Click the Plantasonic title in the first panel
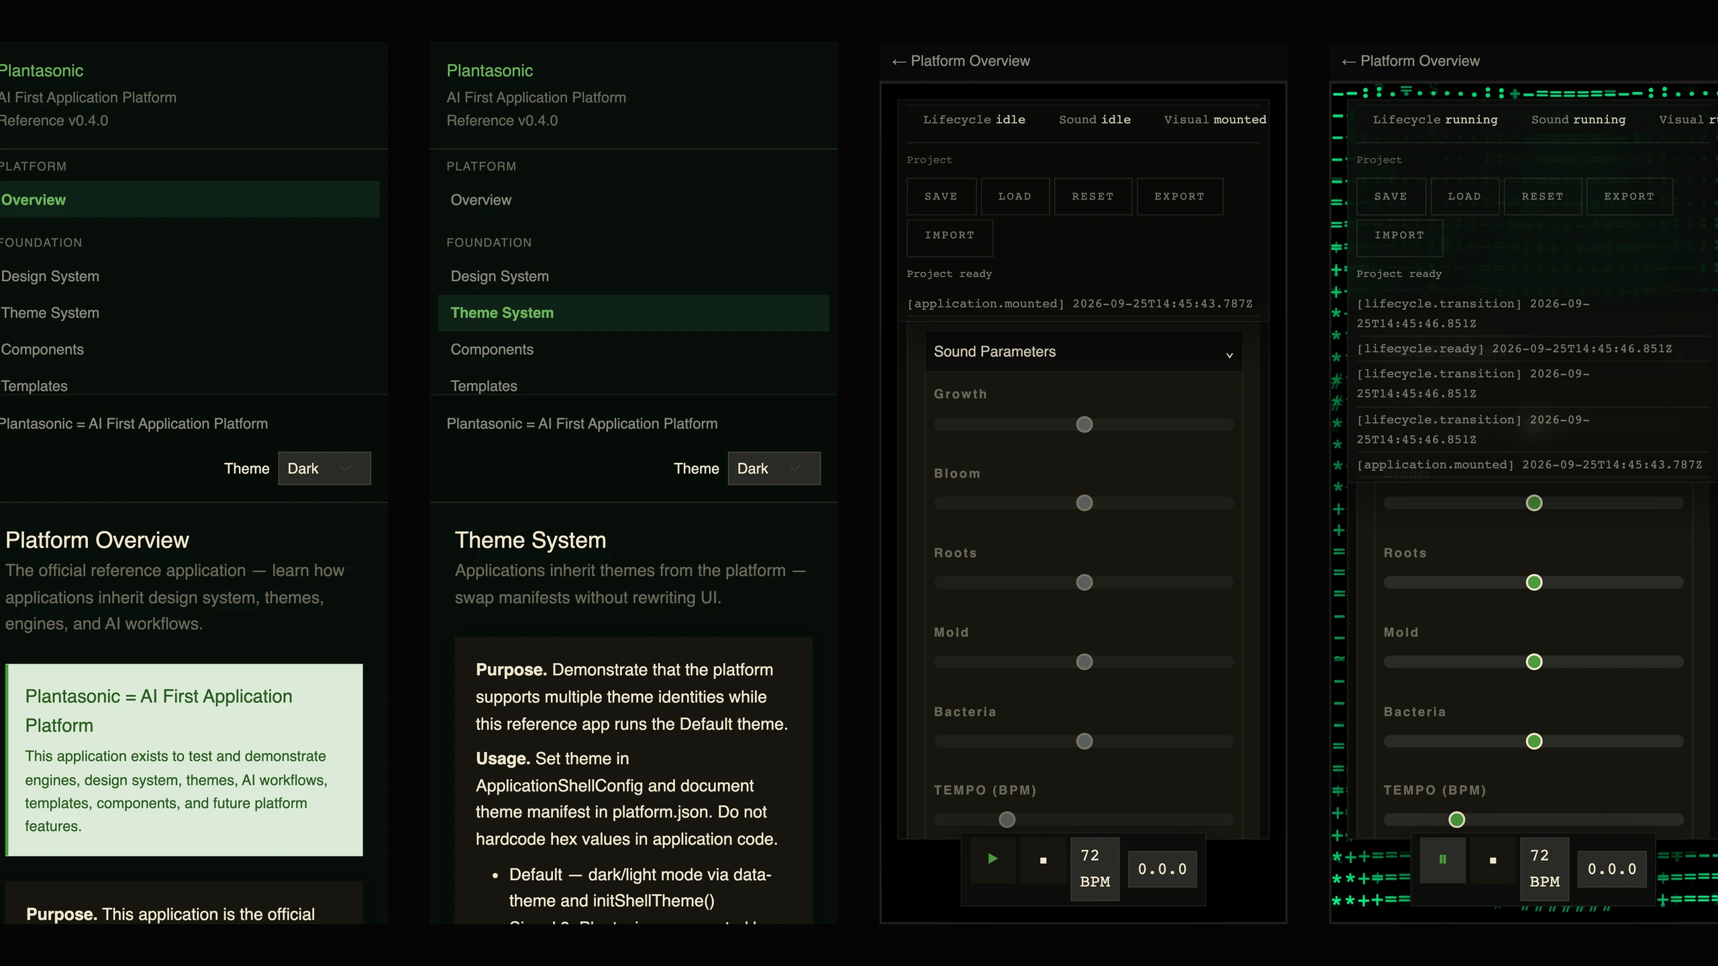Image resolution: width=1718 pixels, height=966 pixels. click(41, 70)
